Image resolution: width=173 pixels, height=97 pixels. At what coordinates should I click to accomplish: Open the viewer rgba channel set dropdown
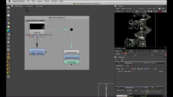pos(118,9)
